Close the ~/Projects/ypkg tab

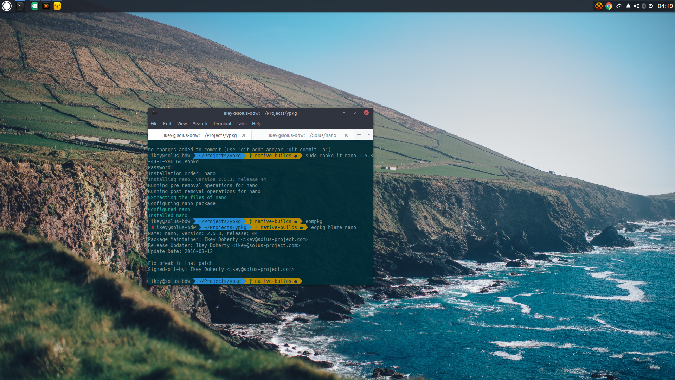click(243, 135)
